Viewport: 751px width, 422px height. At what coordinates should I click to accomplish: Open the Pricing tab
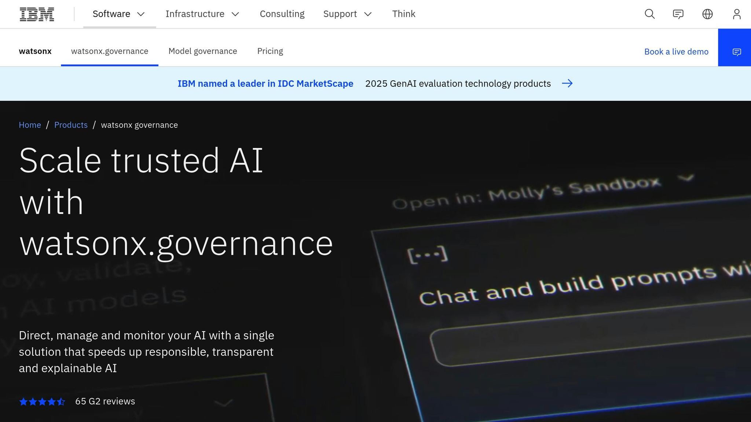[x=270, y=51]
